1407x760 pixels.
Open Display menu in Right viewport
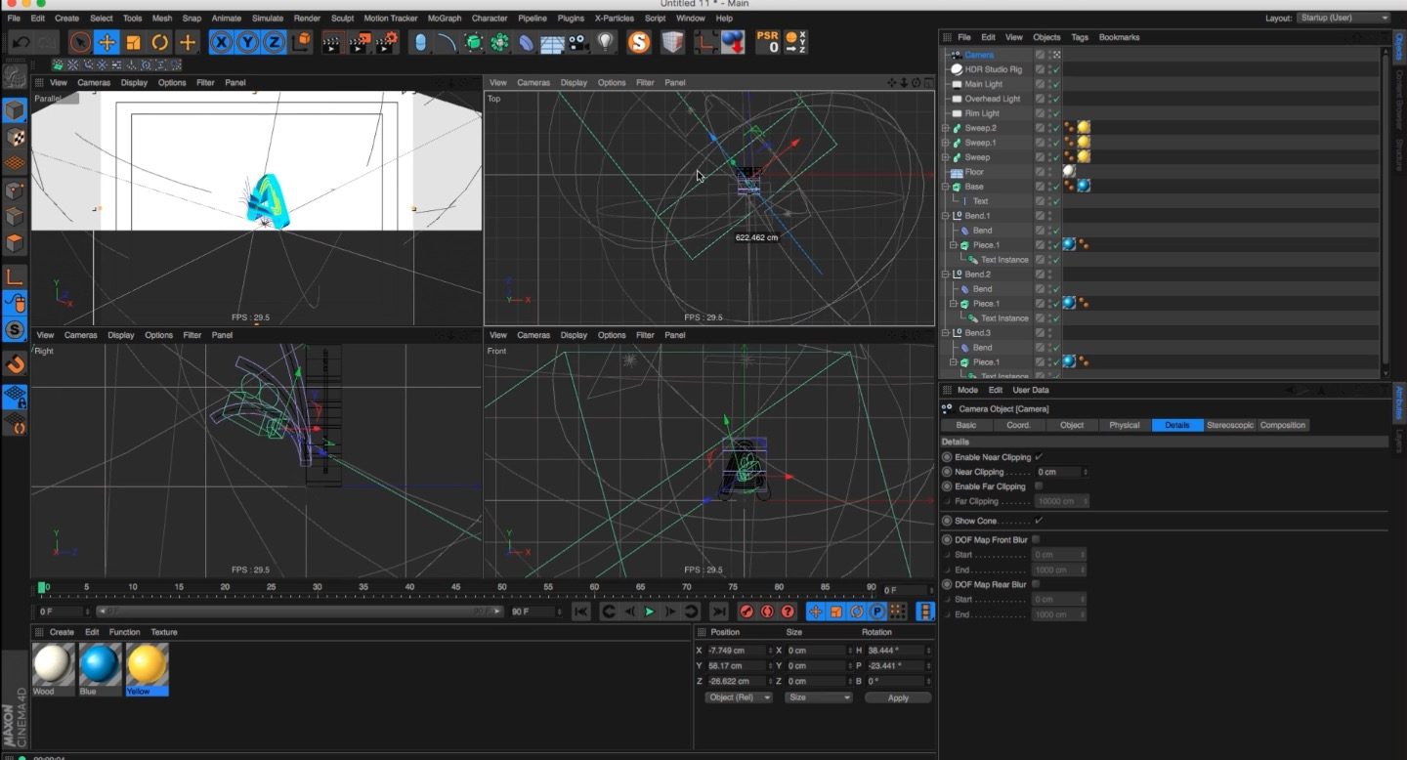(121, 335)
